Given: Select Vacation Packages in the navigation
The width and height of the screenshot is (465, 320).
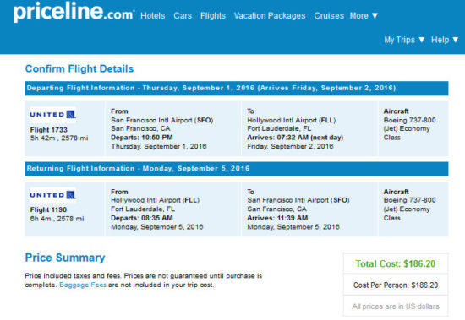Looking at the screenshot, I should tap(270, 16).
